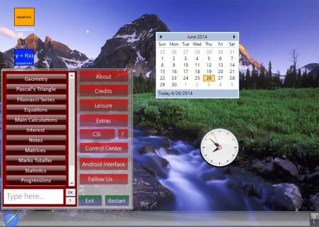This screenshot has height=227, width=319.
Task: Select June 24 in the calendar
Action: click(185, 78)
